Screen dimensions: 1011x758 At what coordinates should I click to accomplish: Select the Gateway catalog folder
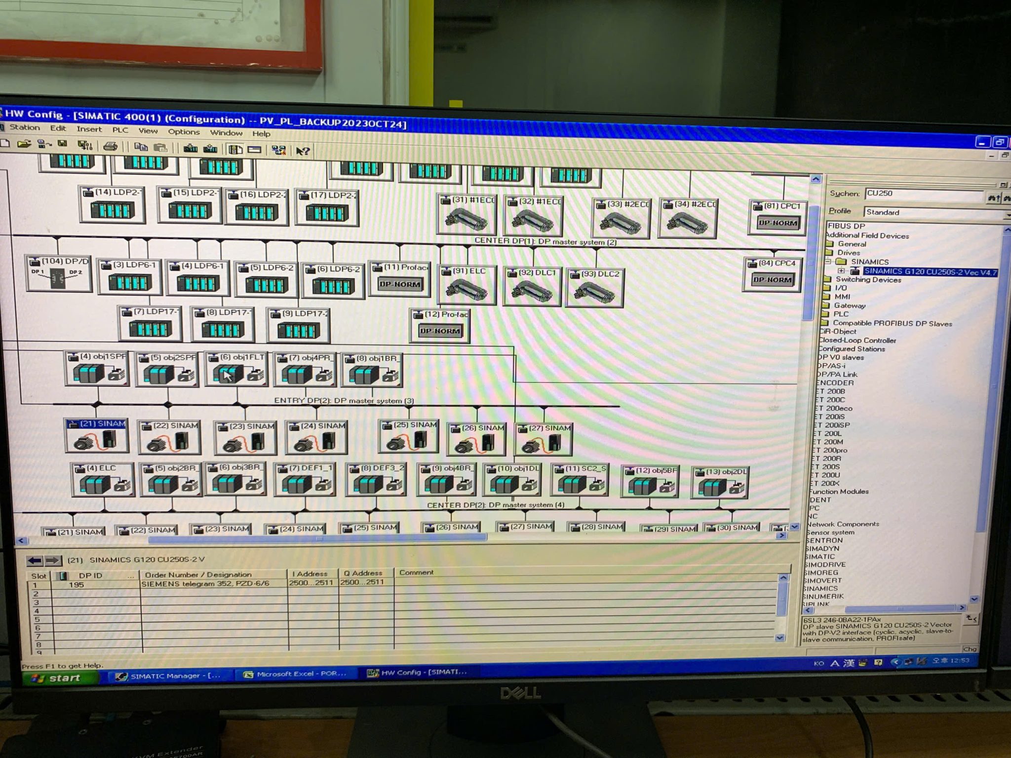(850, 305)
